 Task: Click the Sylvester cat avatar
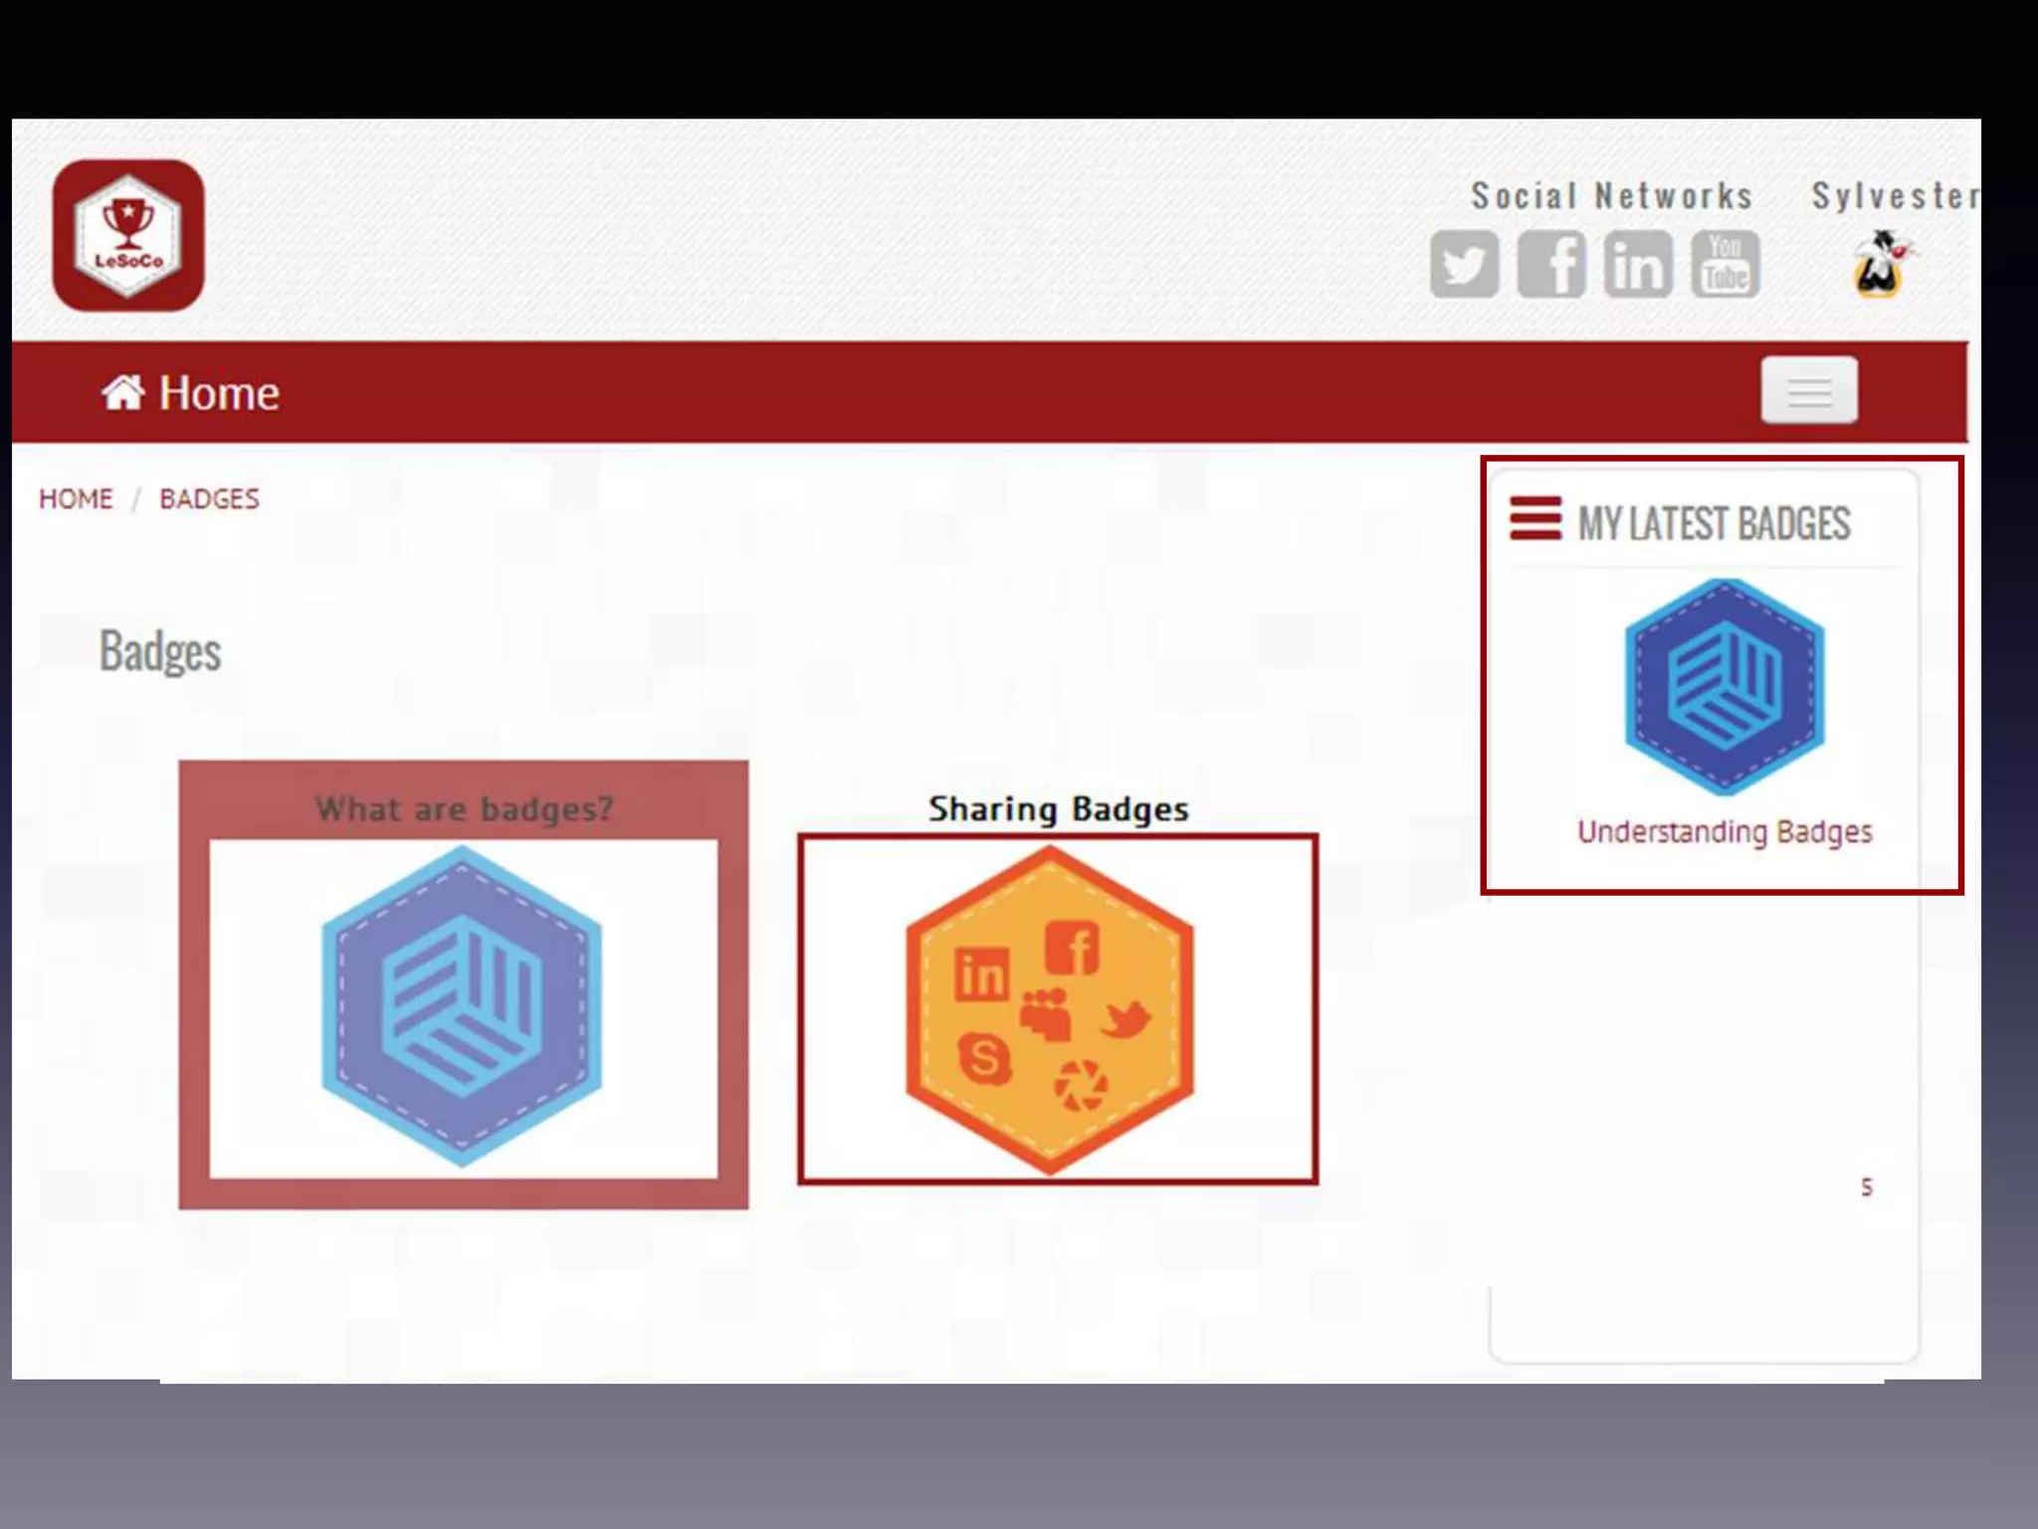(x=1879, y=265)
